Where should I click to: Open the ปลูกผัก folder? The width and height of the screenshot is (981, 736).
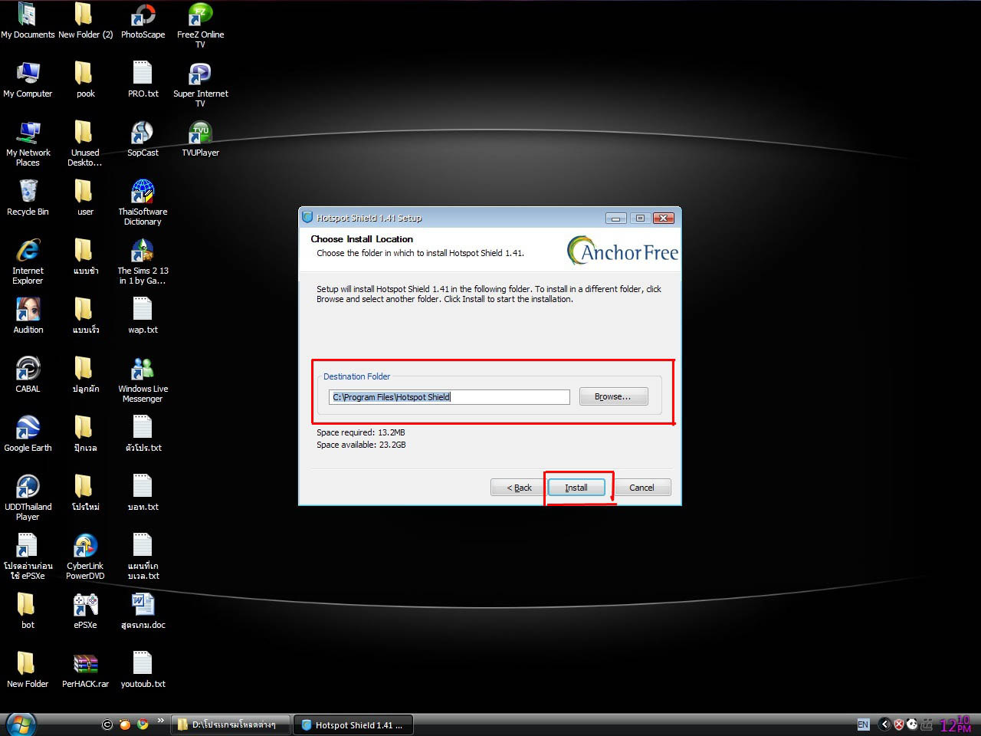[85, 375]
